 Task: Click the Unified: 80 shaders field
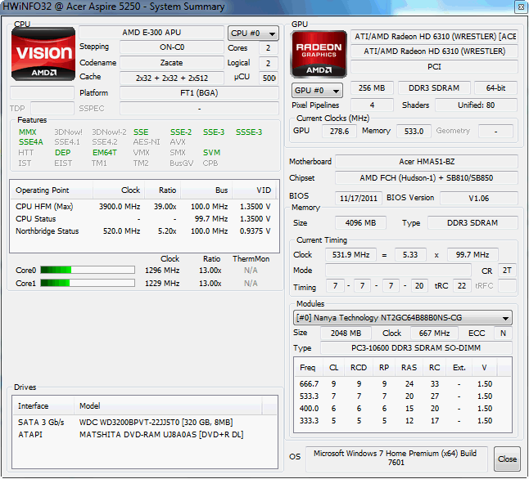(x=476, y=105)
